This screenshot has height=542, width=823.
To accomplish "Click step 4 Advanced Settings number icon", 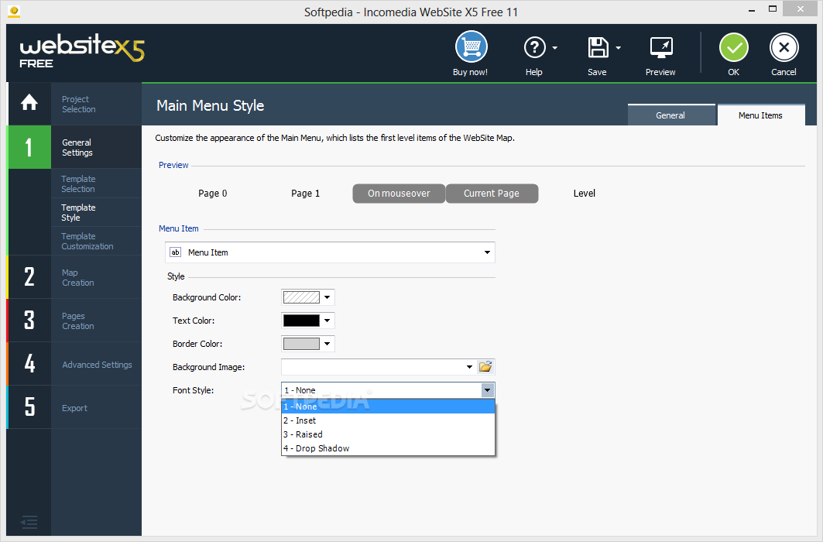I will pos(29,364).
